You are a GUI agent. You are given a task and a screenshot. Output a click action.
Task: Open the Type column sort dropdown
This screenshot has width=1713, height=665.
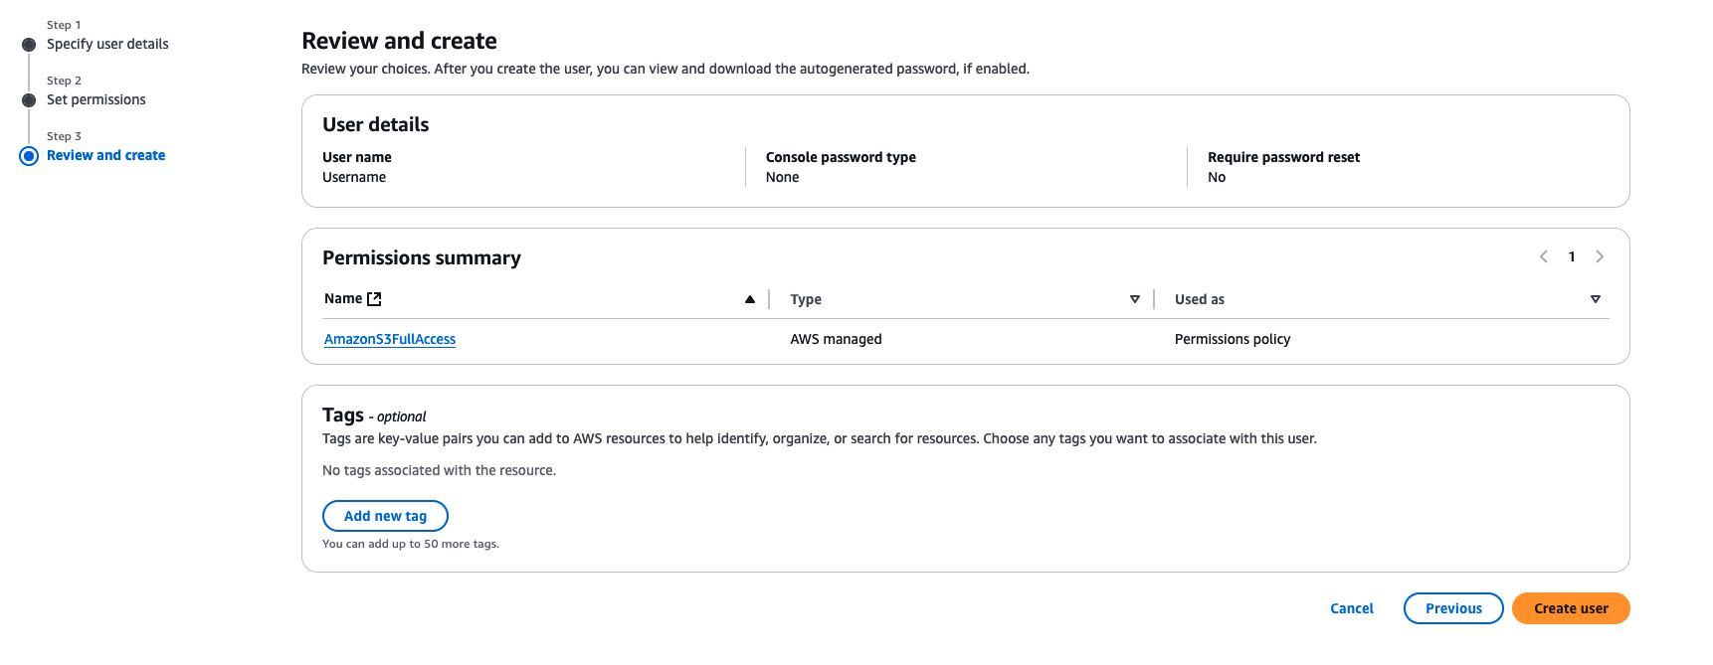click(1135, 299)
